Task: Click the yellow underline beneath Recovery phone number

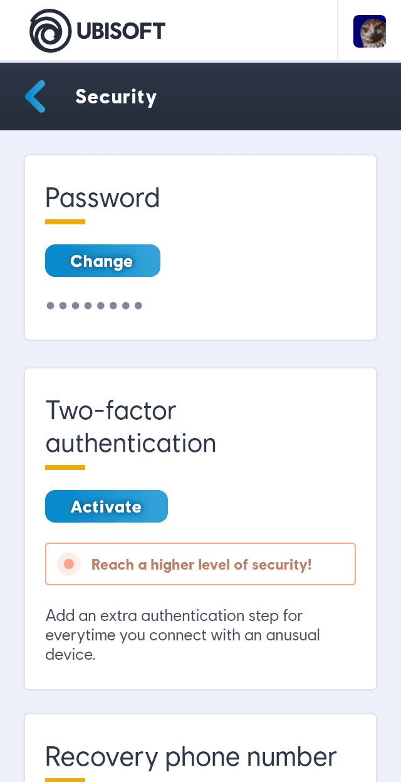Action: [x=65, y=779]
